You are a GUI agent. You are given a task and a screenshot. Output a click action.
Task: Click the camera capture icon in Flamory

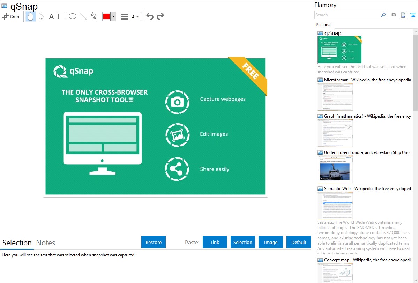[x=394, y=15]
